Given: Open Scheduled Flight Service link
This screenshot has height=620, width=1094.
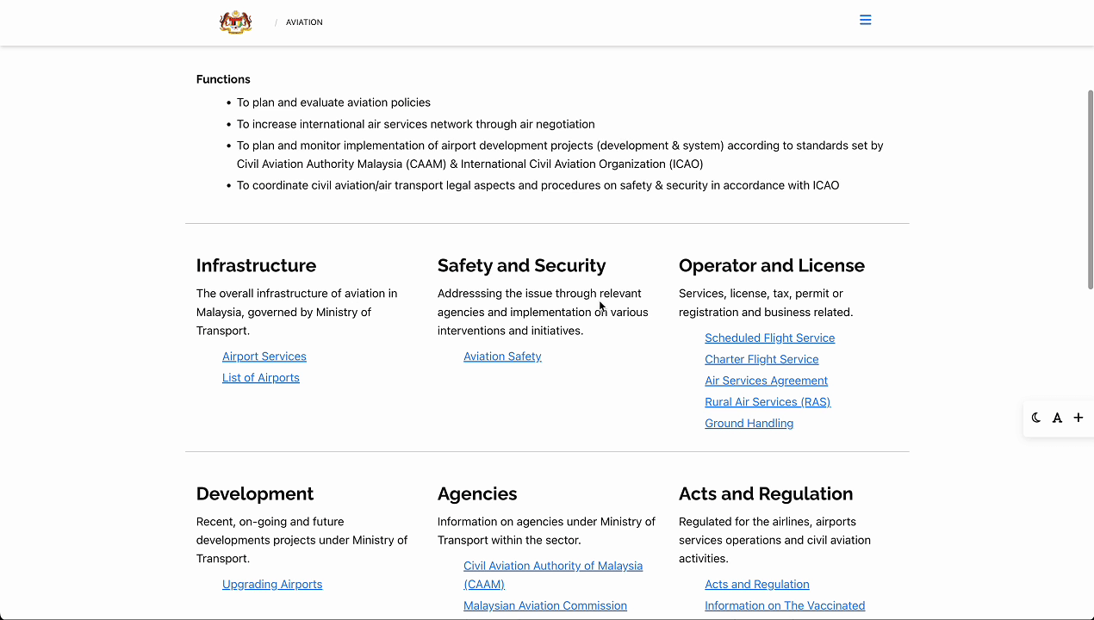Looking at the screenshot, I should click(x=769, y=338).
